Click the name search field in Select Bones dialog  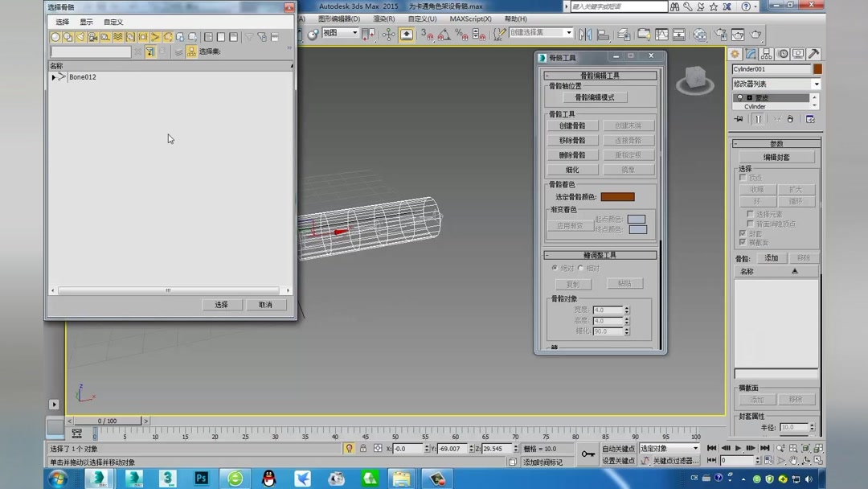(91, 51)
